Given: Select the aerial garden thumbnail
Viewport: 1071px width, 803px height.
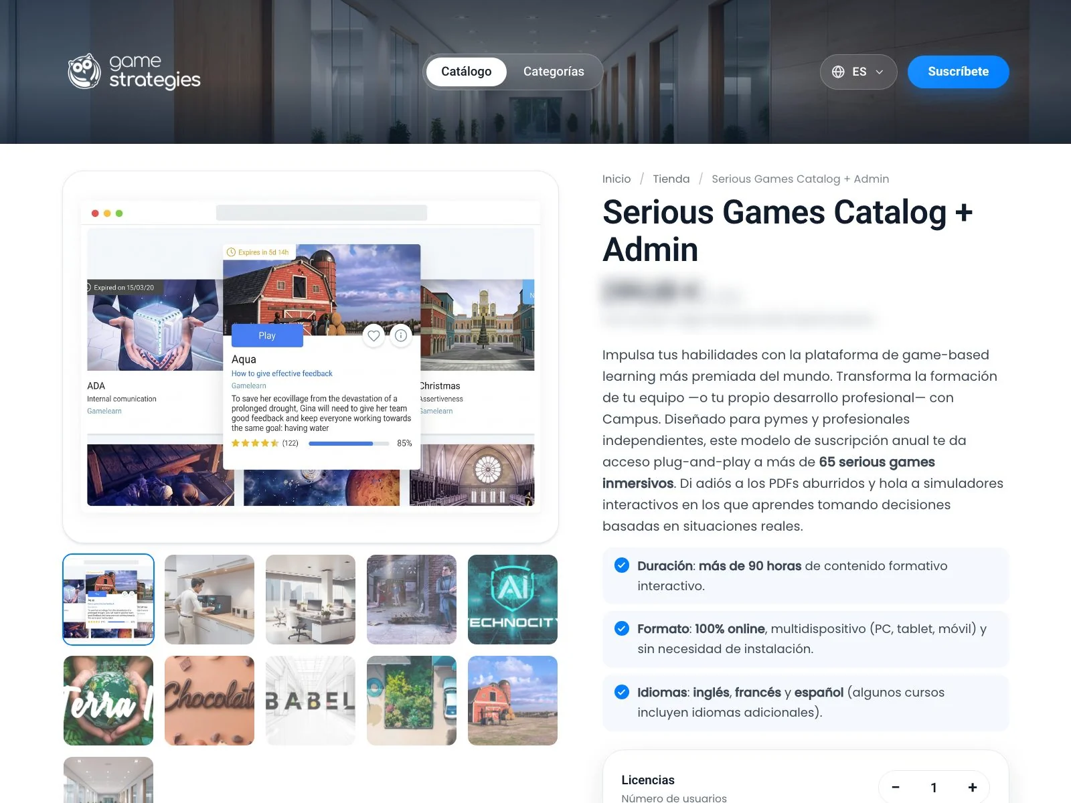Looking at the screenshot, I should 412,701.
